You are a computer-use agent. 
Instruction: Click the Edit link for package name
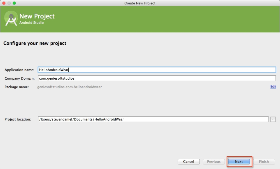coord(273,87)
